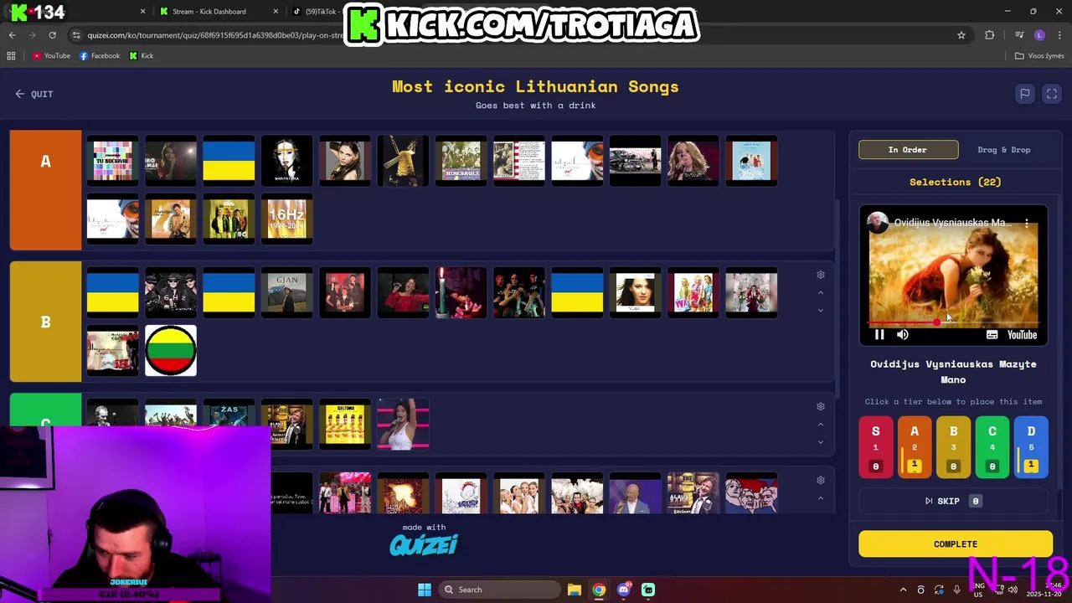
Task: Switch to In Order mode
Action: (x=908, y=150)
